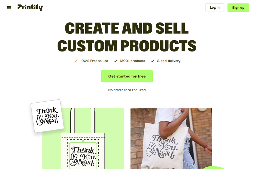Click the tote bag design mockup on green background
This screenshot has height=169, width=254.
[83, 138]
